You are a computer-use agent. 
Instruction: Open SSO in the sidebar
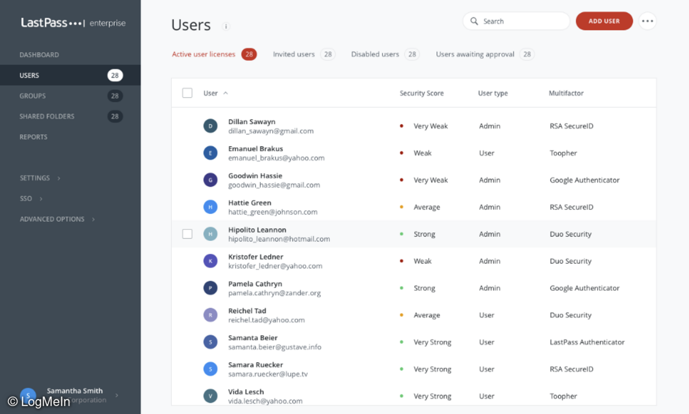click(26, 198)
